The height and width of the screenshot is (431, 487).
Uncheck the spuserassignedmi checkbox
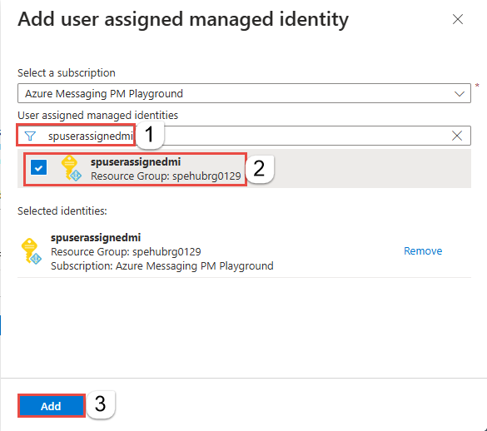coord(39,168)
